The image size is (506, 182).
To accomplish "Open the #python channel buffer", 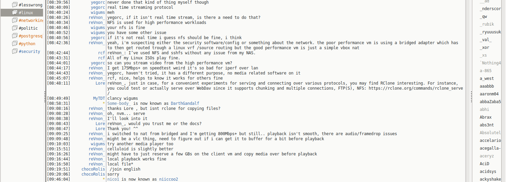I will click(27, 43).
